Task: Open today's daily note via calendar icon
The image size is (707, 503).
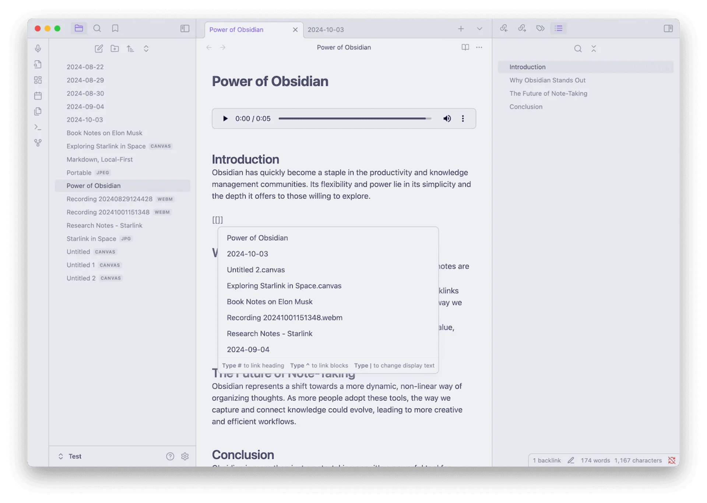Action: (38, 96)
